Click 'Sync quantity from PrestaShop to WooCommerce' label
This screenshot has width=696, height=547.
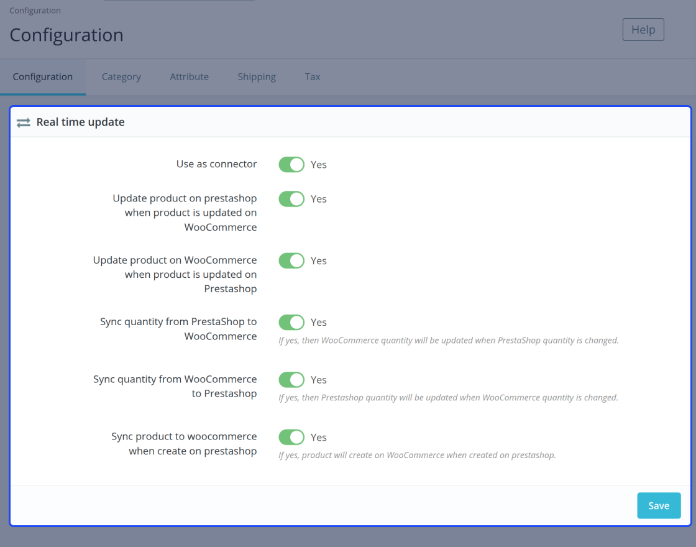coord(178,329)
